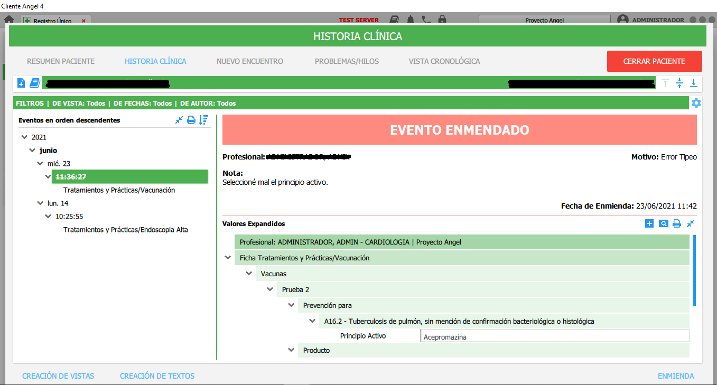This screenshot has height=385, width=717.
Task: Print the Valores Expandidos section
Action: pyautogui.click(x=677, y=223)
